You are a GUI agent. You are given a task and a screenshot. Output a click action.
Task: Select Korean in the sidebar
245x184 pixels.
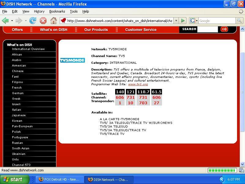(x=17, y=121)
